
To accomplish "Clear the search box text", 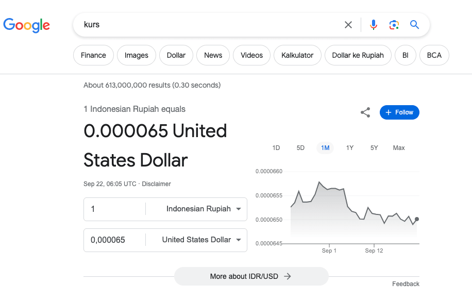I will click(348, 25).
